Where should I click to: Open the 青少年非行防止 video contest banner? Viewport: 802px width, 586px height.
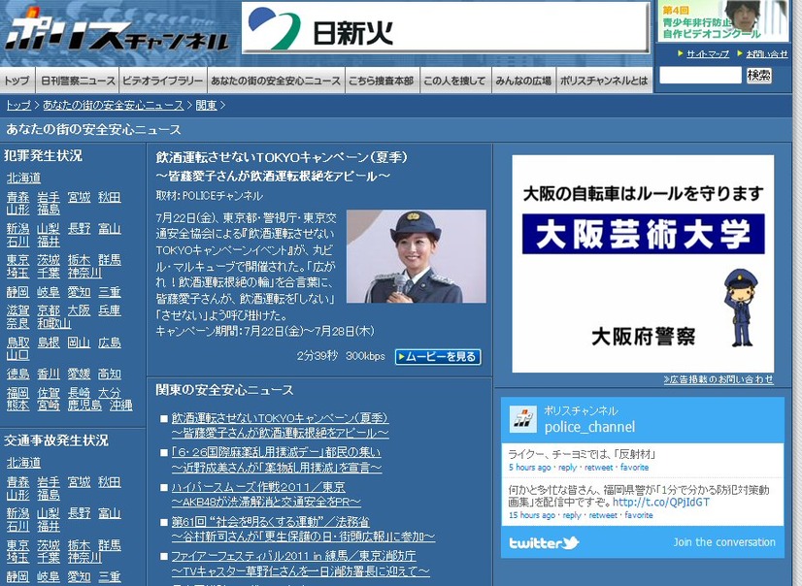coord(723,21)
